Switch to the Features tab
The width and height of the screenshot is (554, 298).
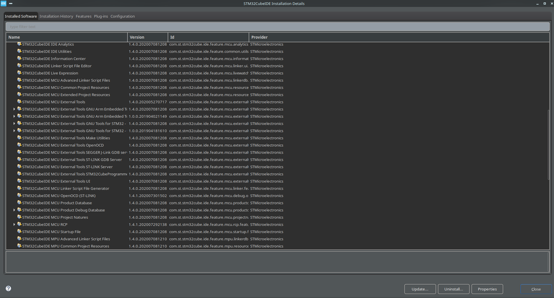[x=83, y=16]
